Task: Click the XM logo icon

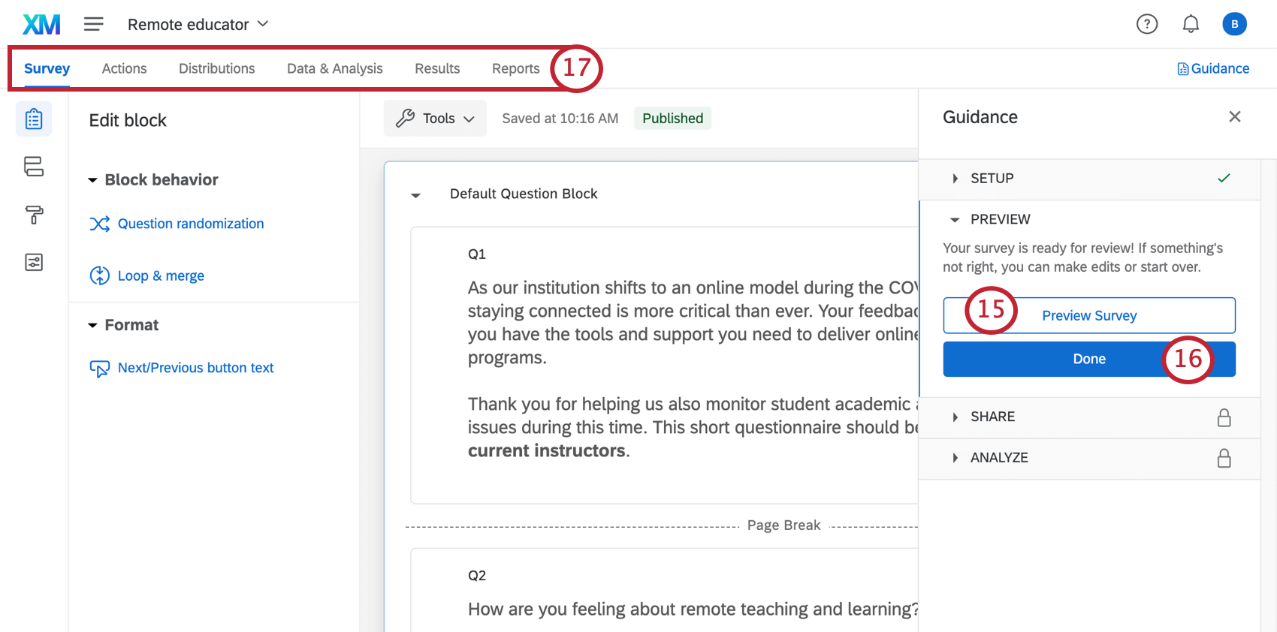Action: (41, 25)
